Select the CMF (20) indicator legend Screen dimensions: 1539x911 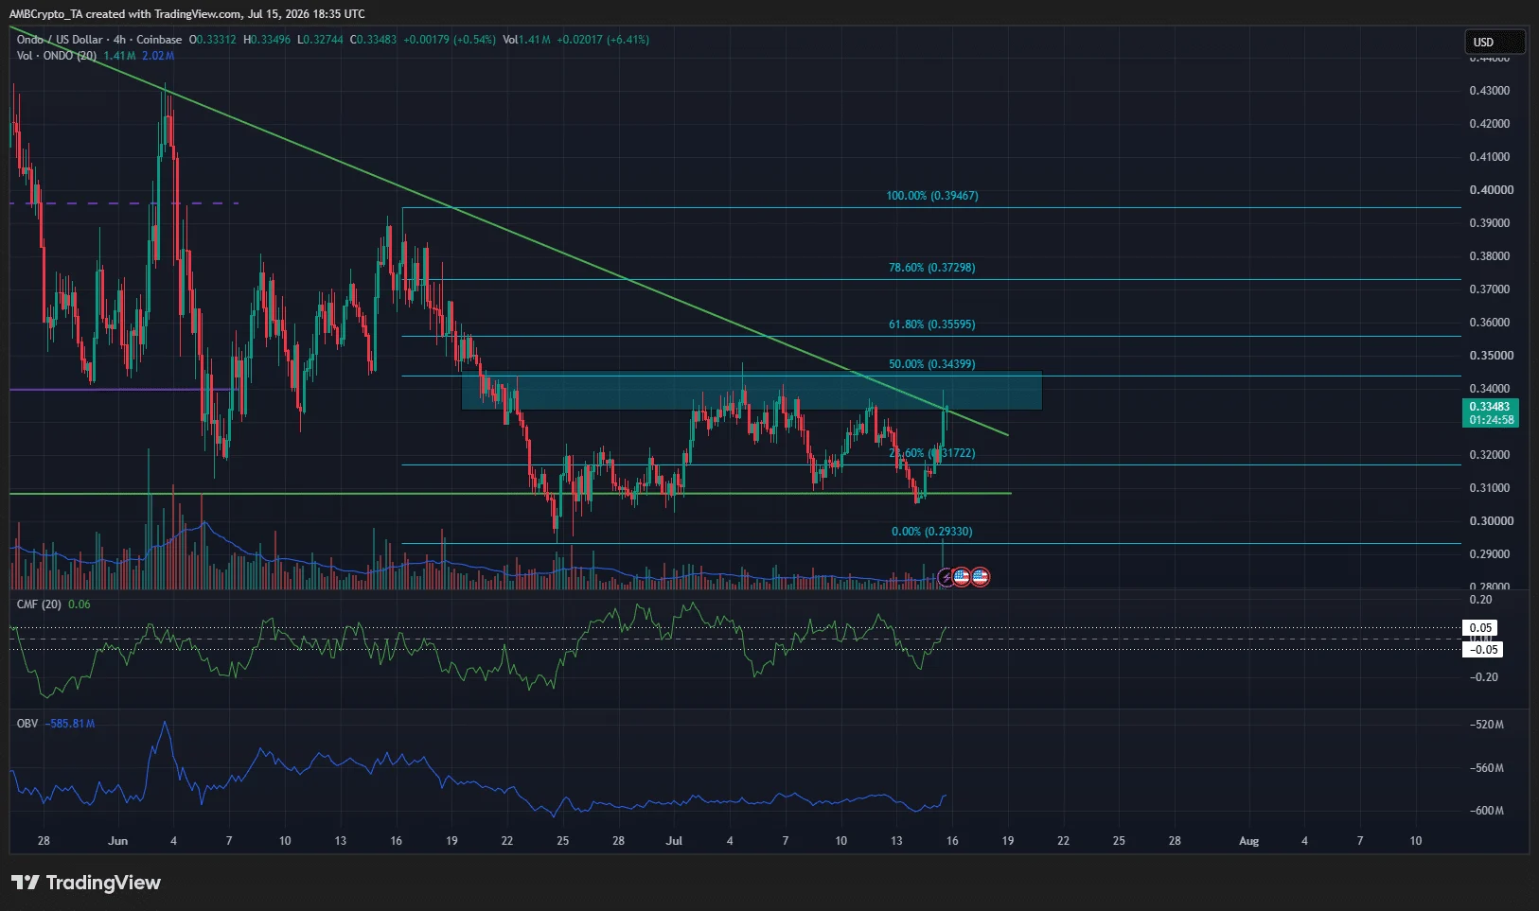39,604
